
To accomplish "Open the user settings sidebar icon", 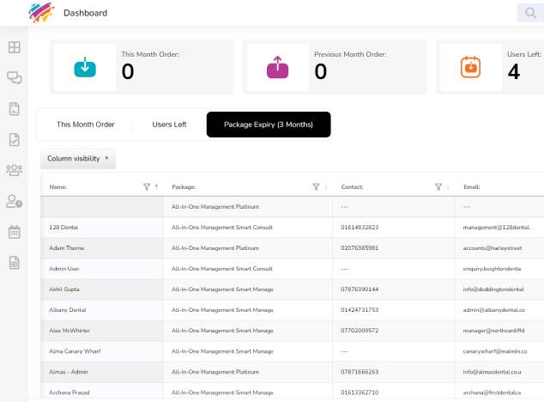I will click(15, 201).
